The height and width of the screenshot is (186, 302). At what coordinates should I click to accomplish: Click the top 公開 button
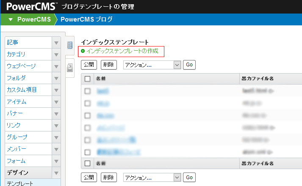pyautogui.click(x=89, y=65)
